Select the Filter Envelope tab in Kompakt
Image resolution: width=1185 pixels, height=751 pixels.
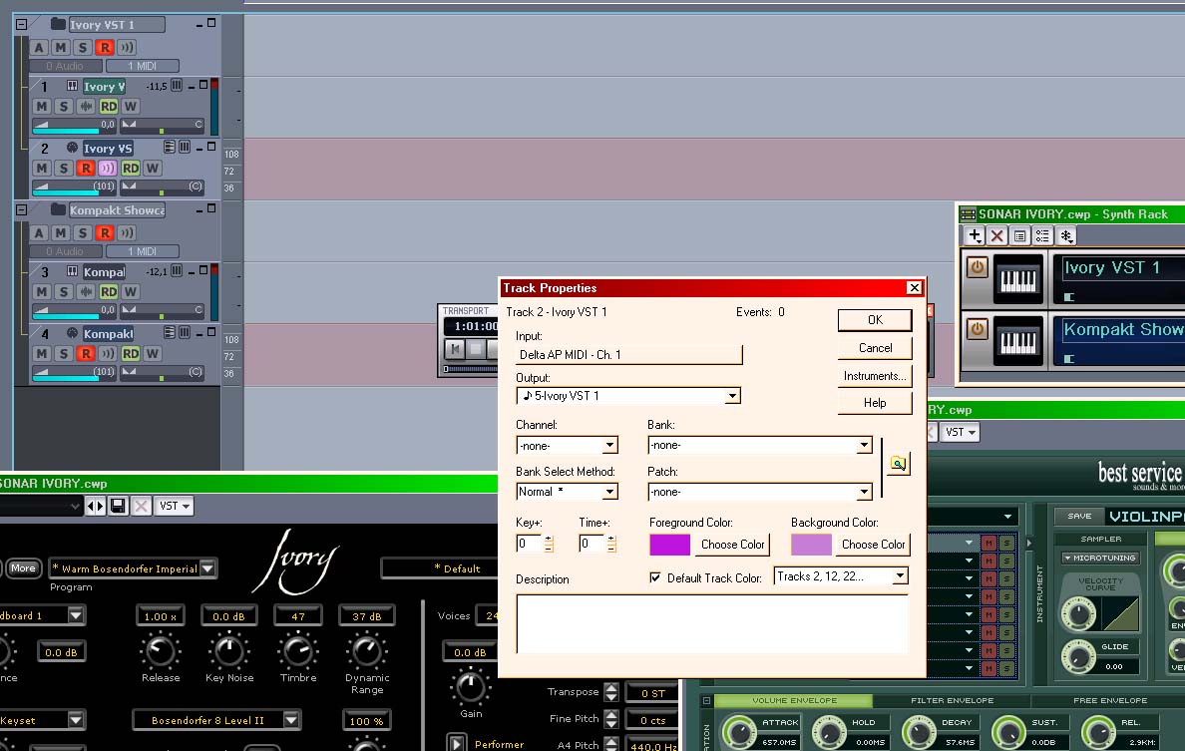click(x=953, y=700)
